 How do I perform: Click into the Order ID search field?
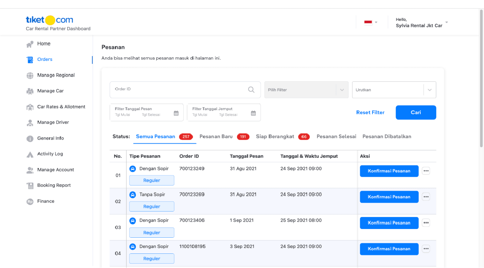click(179, 90)
